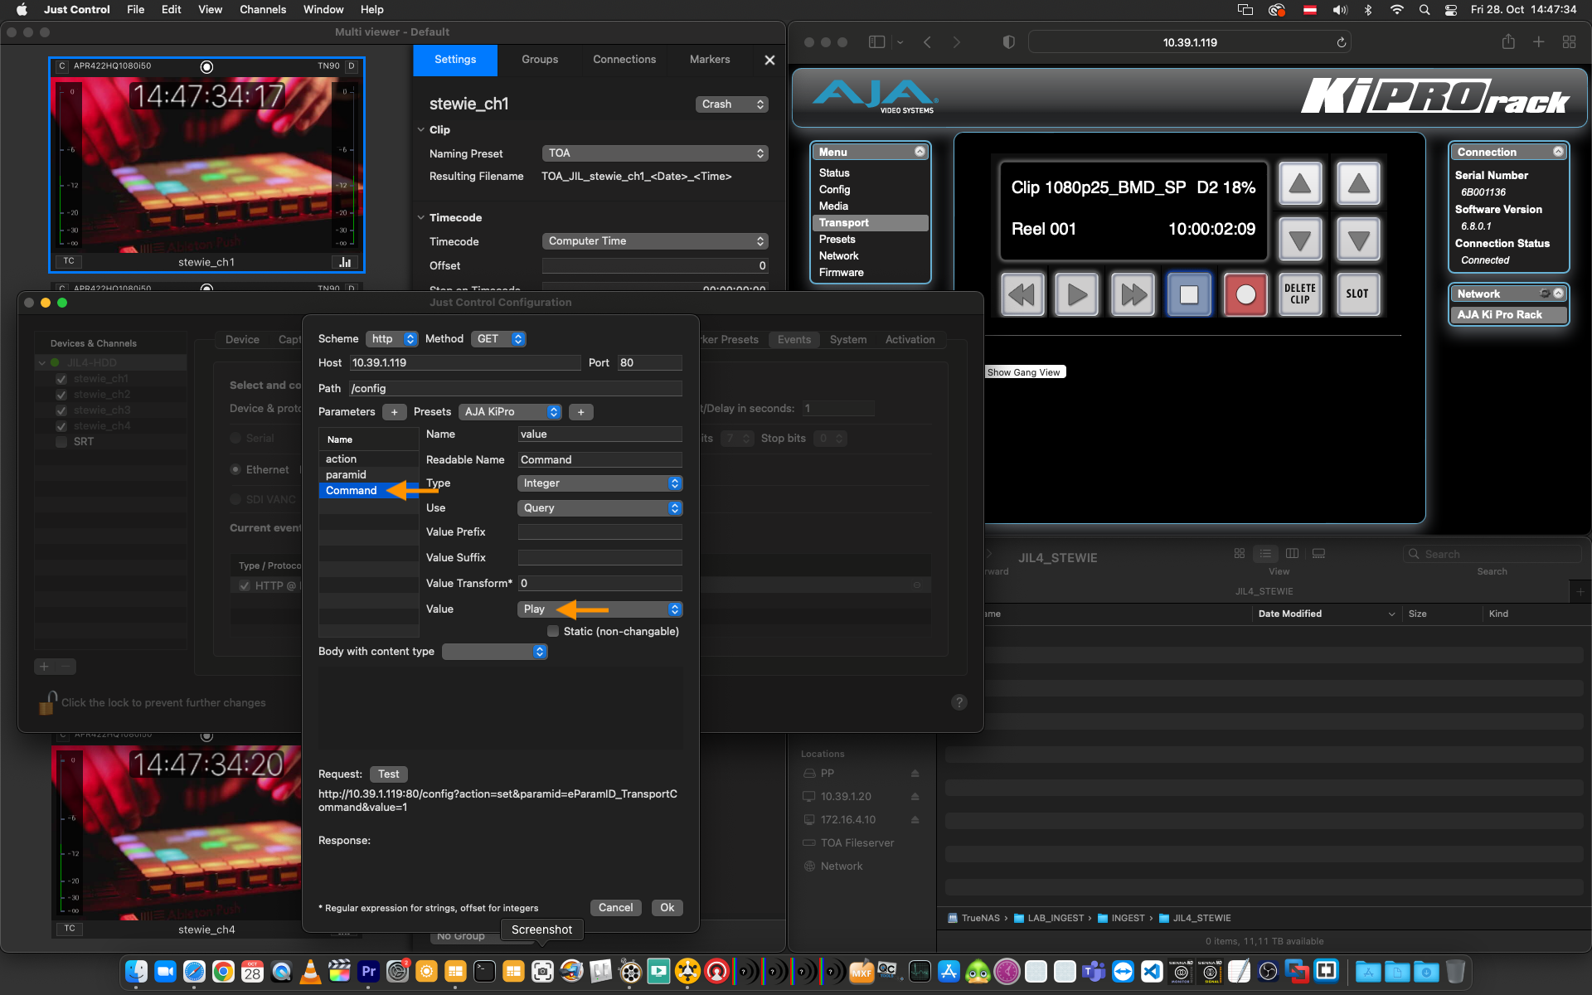
Task: Click the Test request button
Action: [x=388, y=774]
